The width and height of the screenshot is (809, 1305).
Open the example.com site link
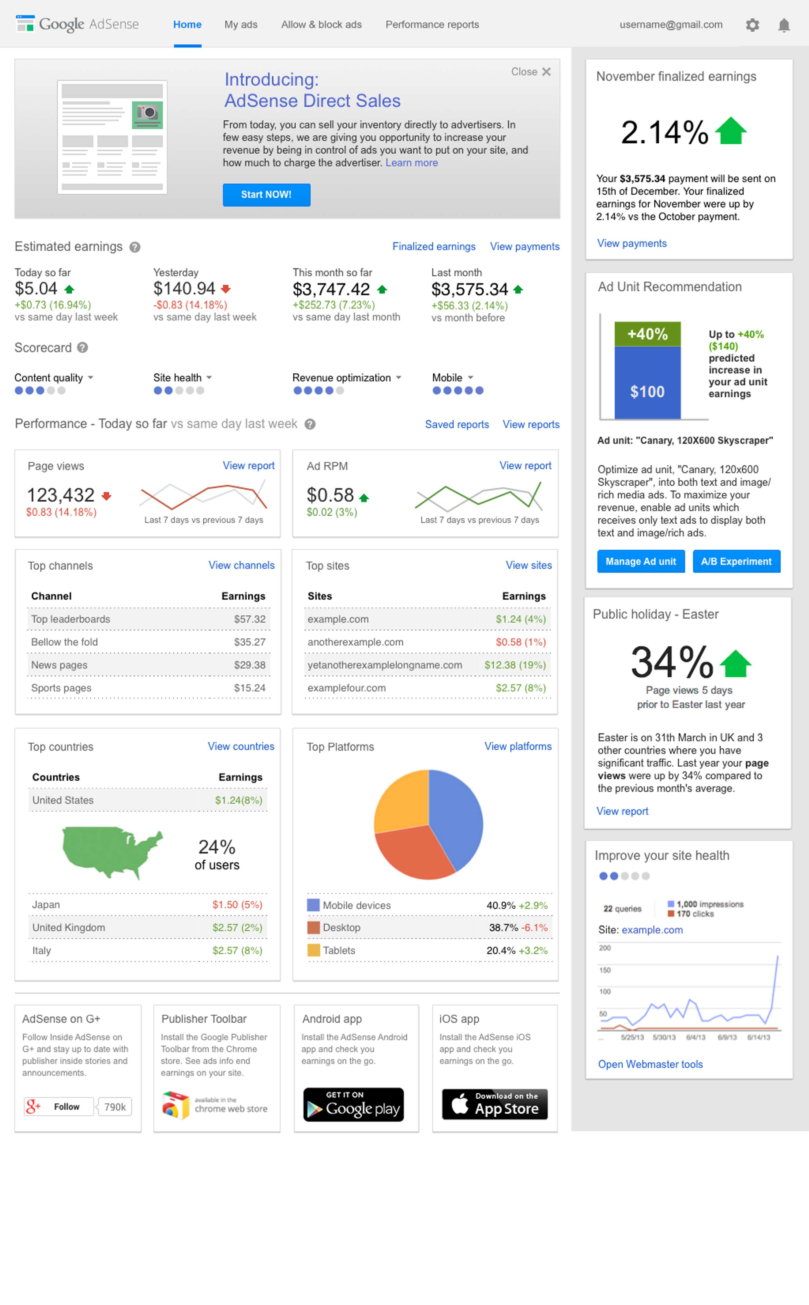652,930
